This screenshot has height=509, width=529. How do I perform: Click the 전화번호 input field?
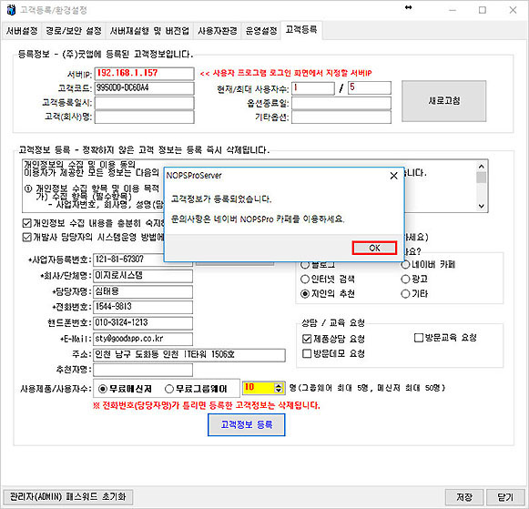(143, 307)
